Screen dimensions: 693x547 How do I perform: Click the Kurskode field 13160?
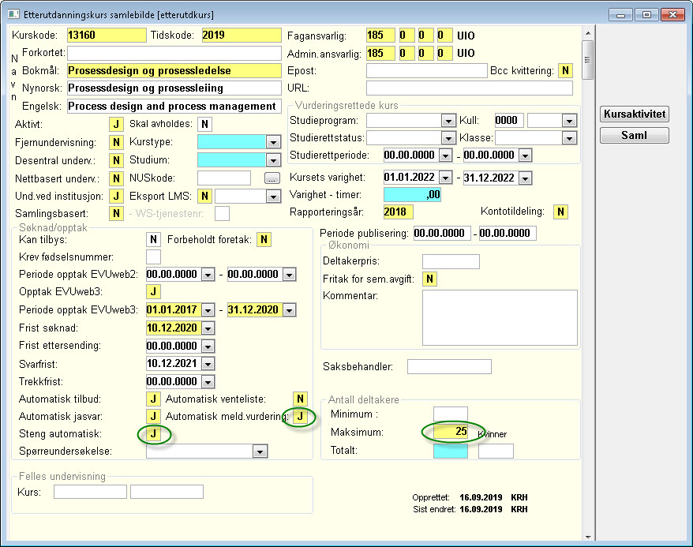coord(107,36)
